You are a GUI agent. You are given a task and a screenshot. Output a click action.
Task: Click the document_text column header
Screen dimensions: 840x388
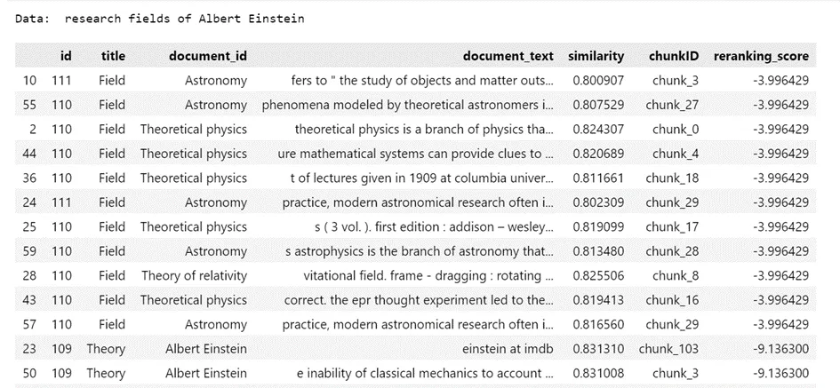click(x=508, y=56)
